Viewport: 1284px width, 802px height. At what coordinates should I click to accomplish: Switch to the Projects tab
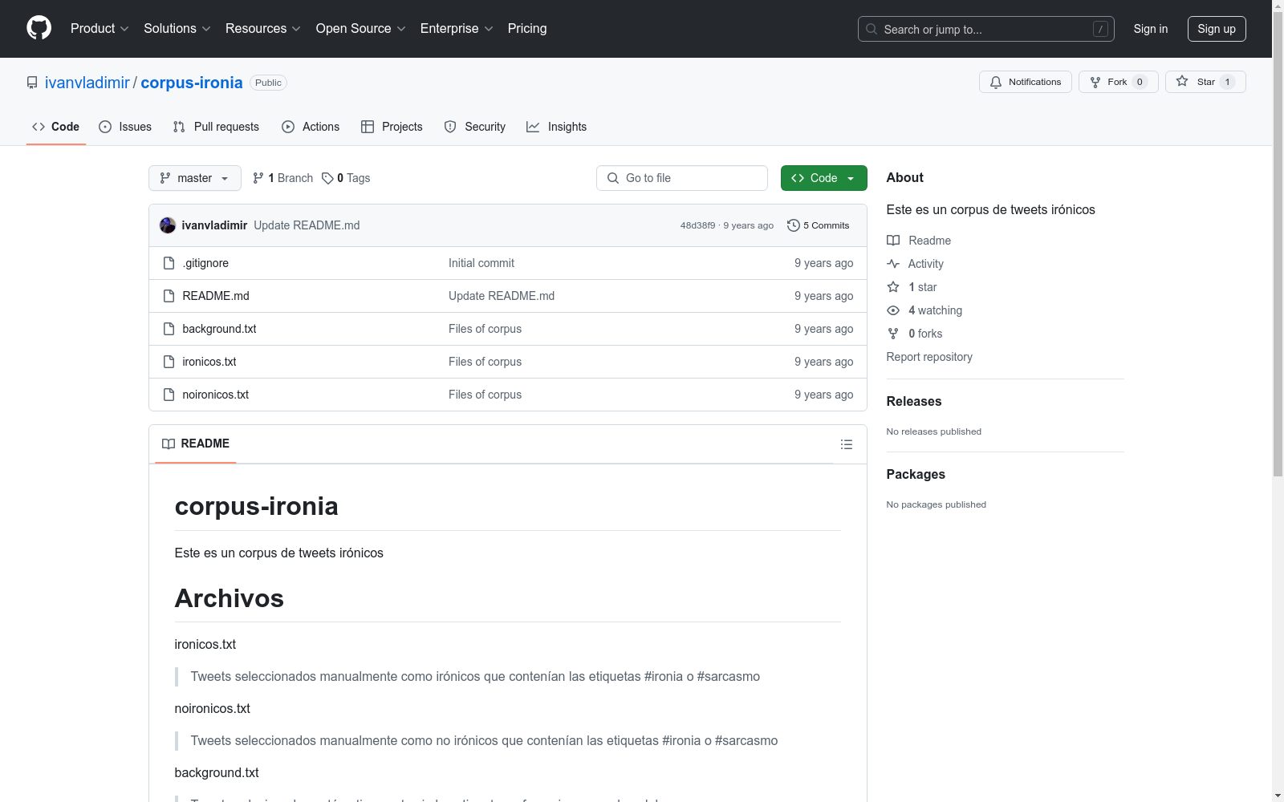(x=392, y=127)
